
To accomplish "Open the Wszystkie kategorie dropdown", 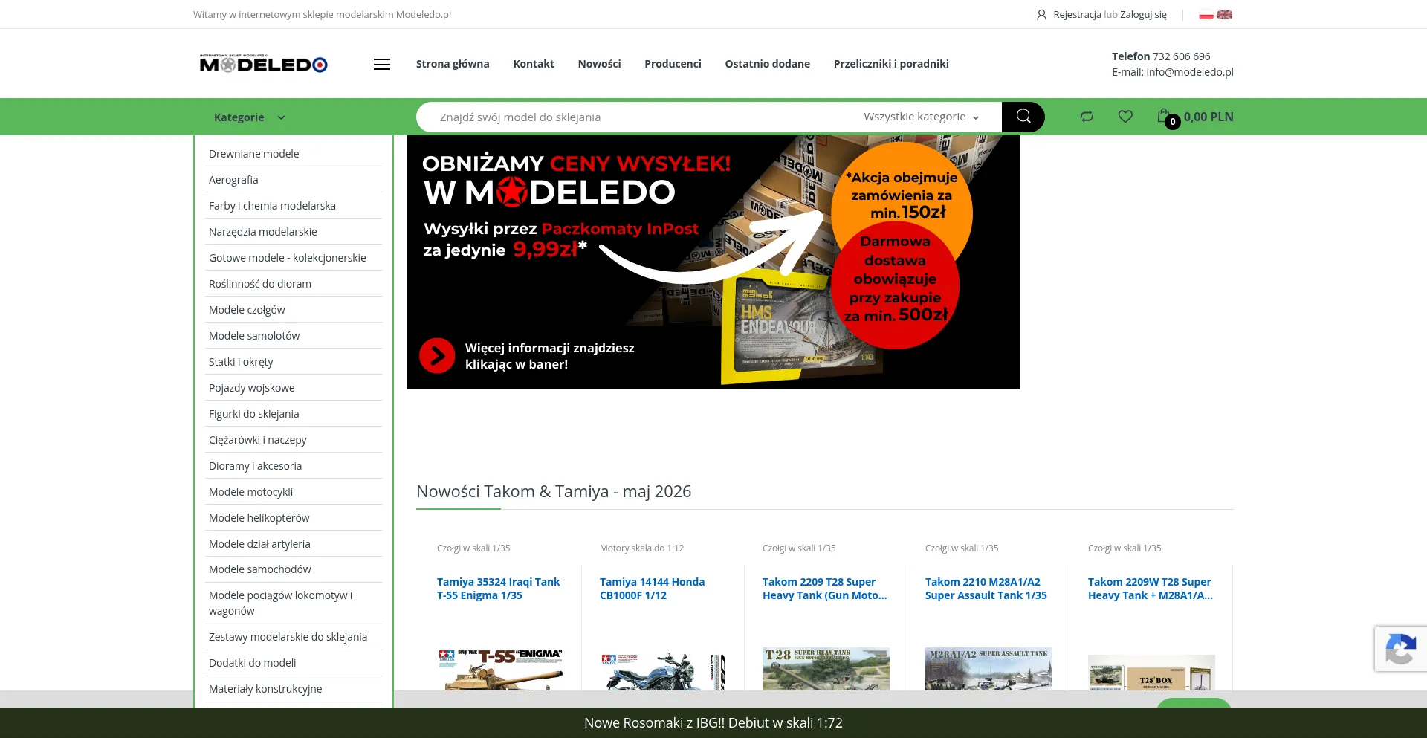I will [921, 117].
